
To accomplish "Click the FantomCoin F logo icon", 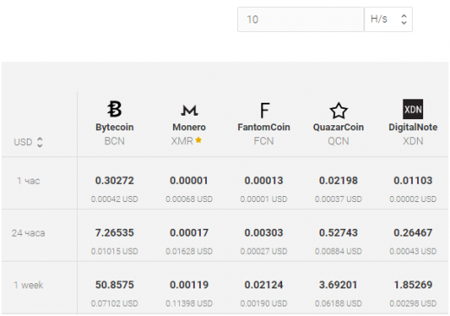I will (264, 111).
